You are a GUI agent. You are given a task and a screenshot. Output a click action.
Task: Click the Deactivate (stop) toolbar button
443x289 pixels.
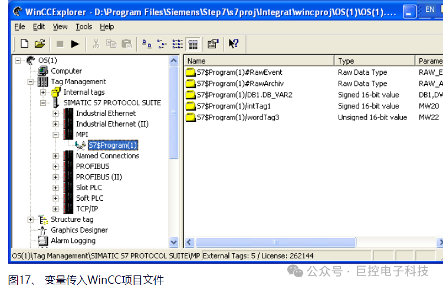[60, 44]
